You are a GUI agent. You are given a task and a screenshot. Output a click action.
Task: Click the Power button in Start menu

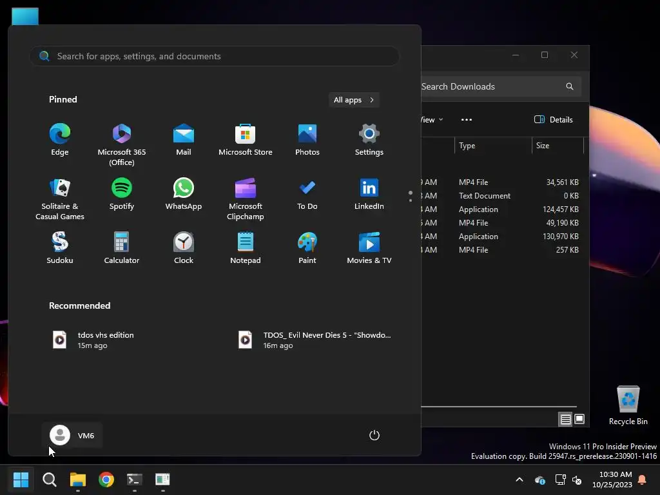374,435
